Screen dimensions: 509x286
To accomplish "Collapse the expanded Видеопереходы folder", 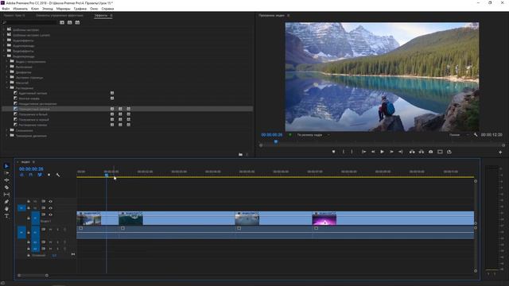I will (x=4, y=56).
